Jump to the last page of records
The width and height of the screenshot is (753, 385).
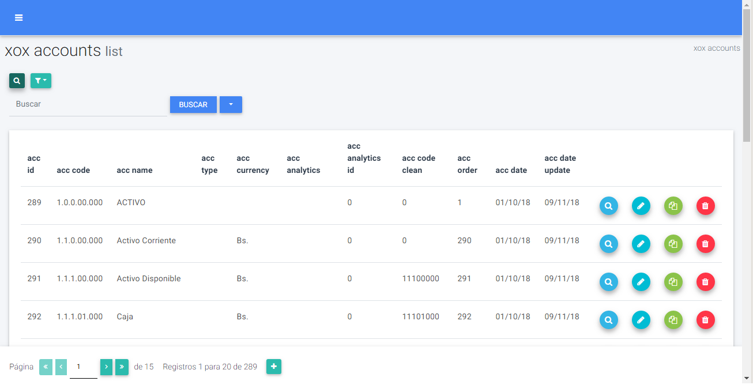coord(122,367)
